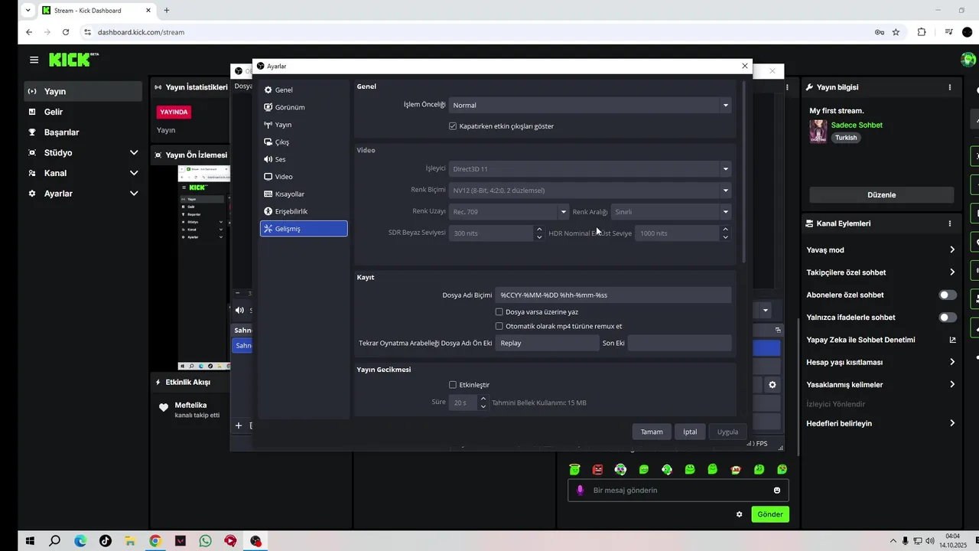Screen dimensions: 979x551
Task: Increase the SDR Beyaz Seviyesi value
Action: (x=539, y=229)
